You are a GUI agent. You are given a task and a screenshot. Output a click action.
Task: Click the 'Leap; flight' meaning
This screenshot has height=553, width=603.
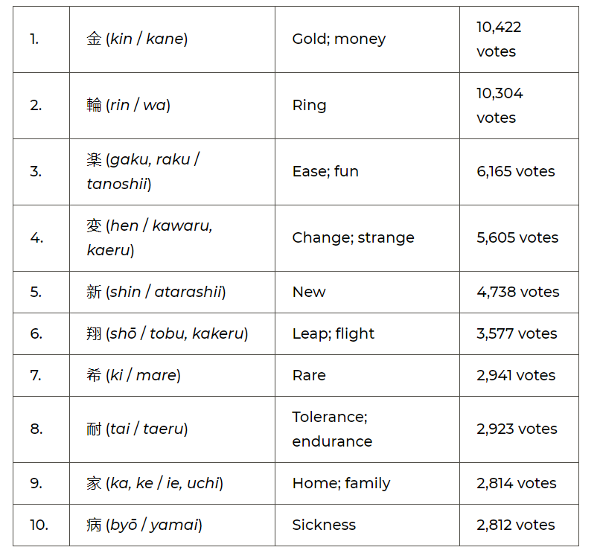point(333,333)
